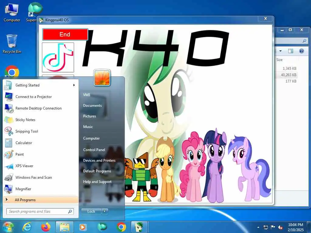Open Firefox from taskbar
Screen dimensions: 311x233
46,227
